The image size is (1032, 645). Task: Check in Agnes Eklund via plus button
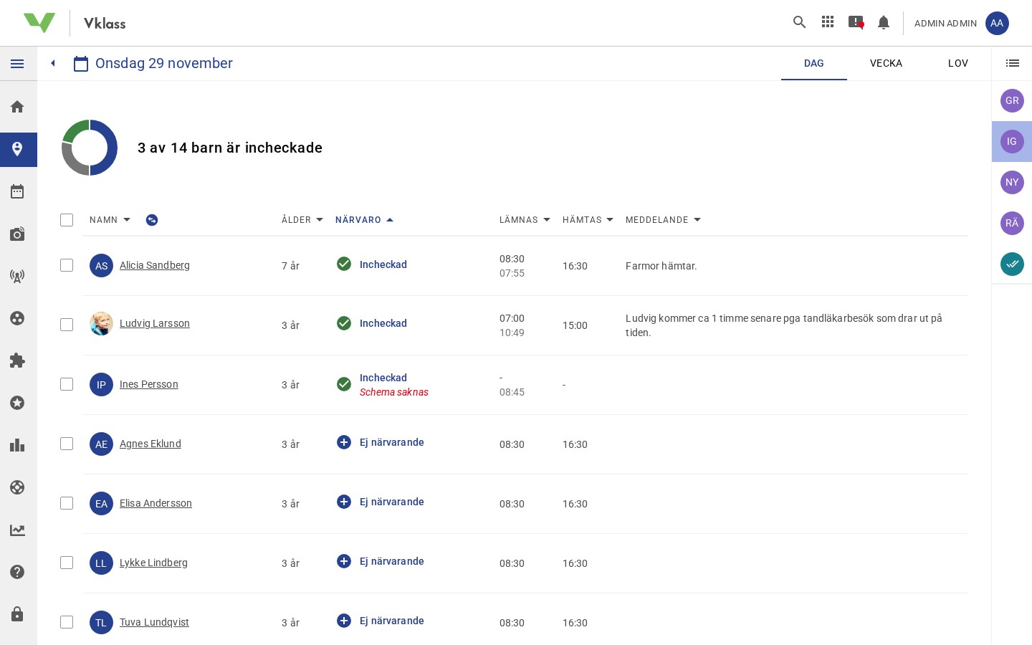344,442
